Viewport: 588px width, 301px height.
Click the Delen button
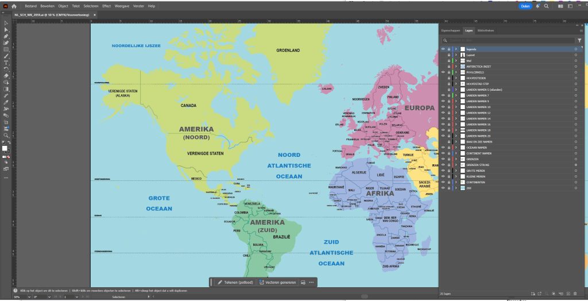tap(525, 6)
